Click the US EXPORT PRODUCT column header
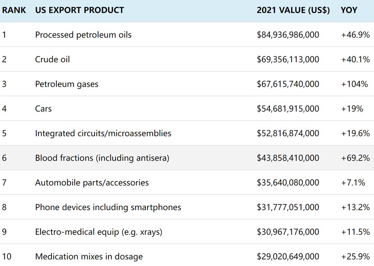Image resolution: width=374 pixels, height=266 pixels. point(79,10)
